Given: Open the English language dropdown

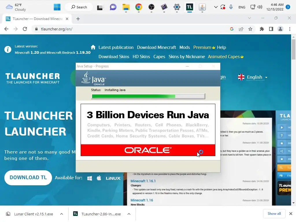Looking at the screenshot, I should click(x=253, y=77).
